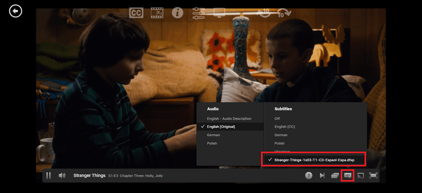
Task: Click the Audio heading
Action: (x=213, y=109)
